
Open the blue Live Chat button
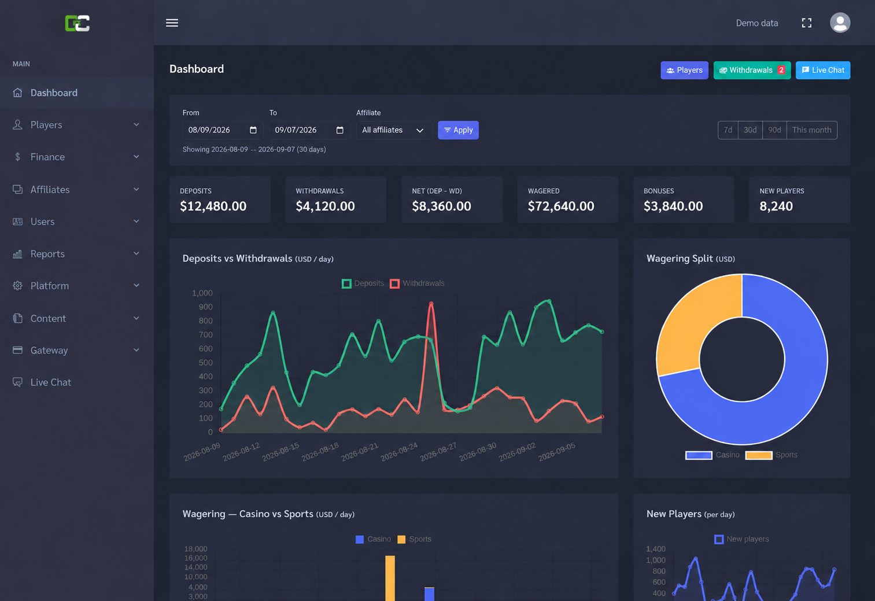click(x=823, y=70)
